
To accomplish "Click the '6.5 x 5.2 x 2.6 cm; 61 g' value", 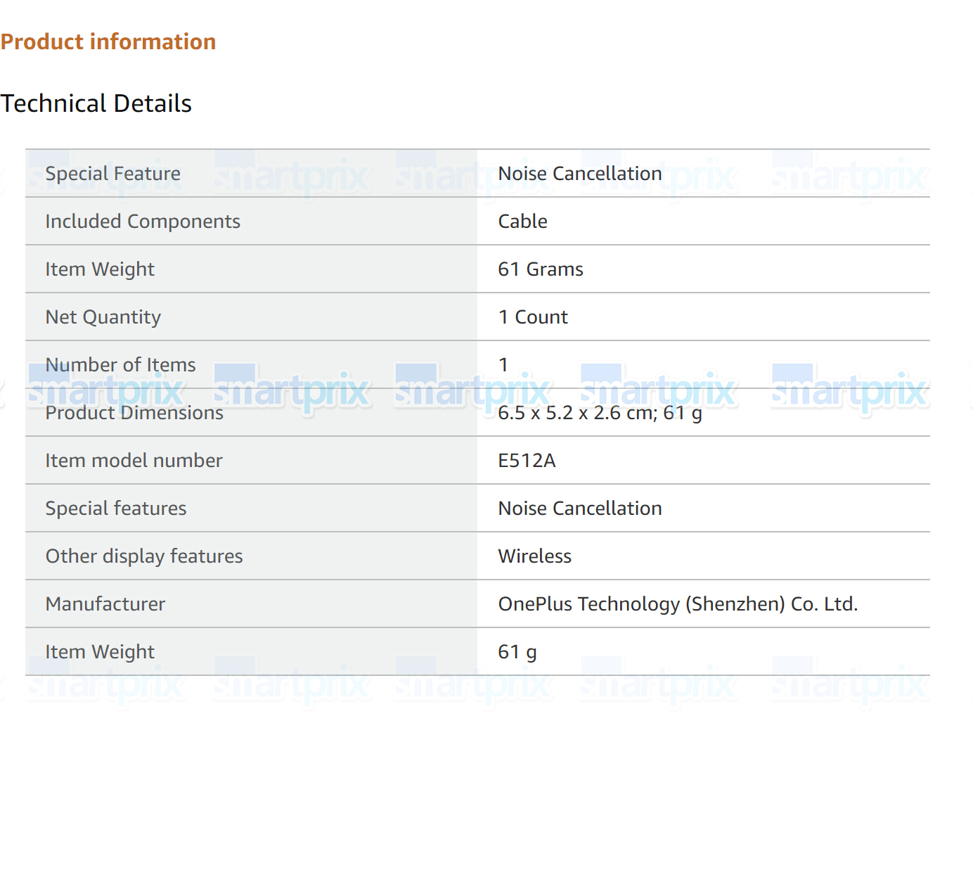I will [x=600, y=413].
